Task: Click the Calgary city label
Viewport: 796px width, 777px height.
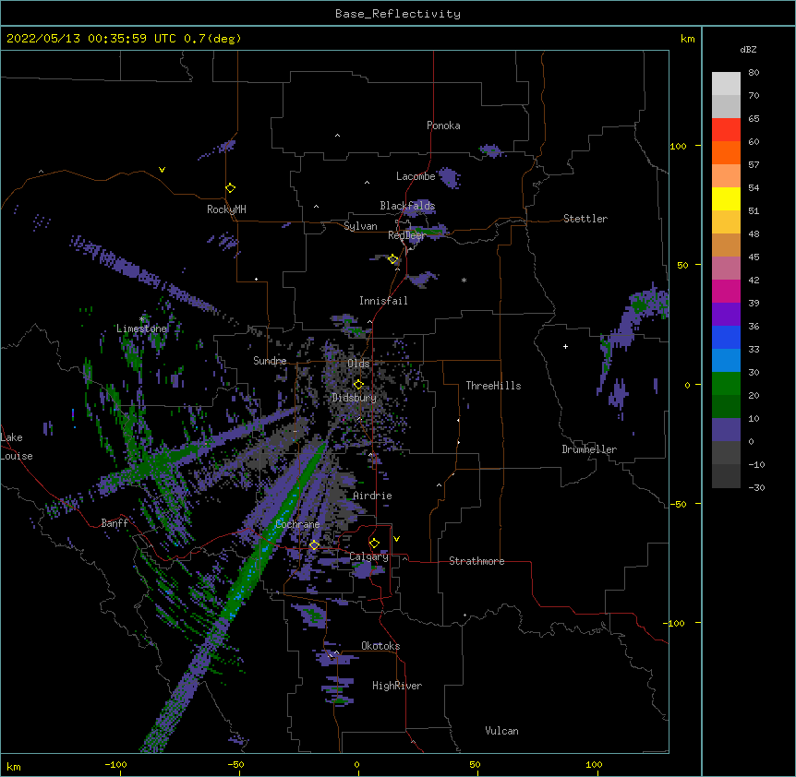Action: click(x=369, y=556)
